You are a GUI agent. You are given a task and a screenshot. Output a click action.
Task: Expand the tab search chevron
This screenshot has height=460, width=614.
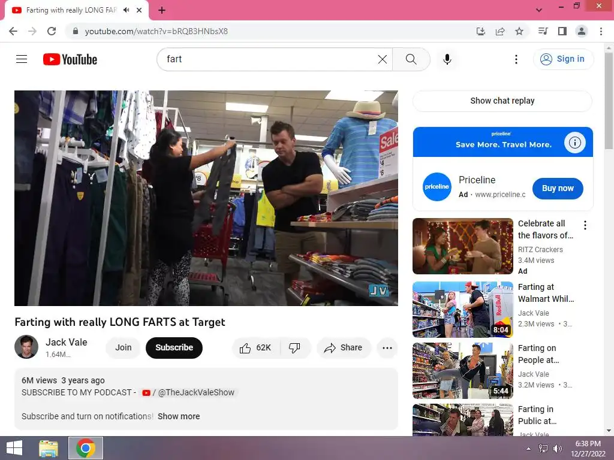pos(539,10)
